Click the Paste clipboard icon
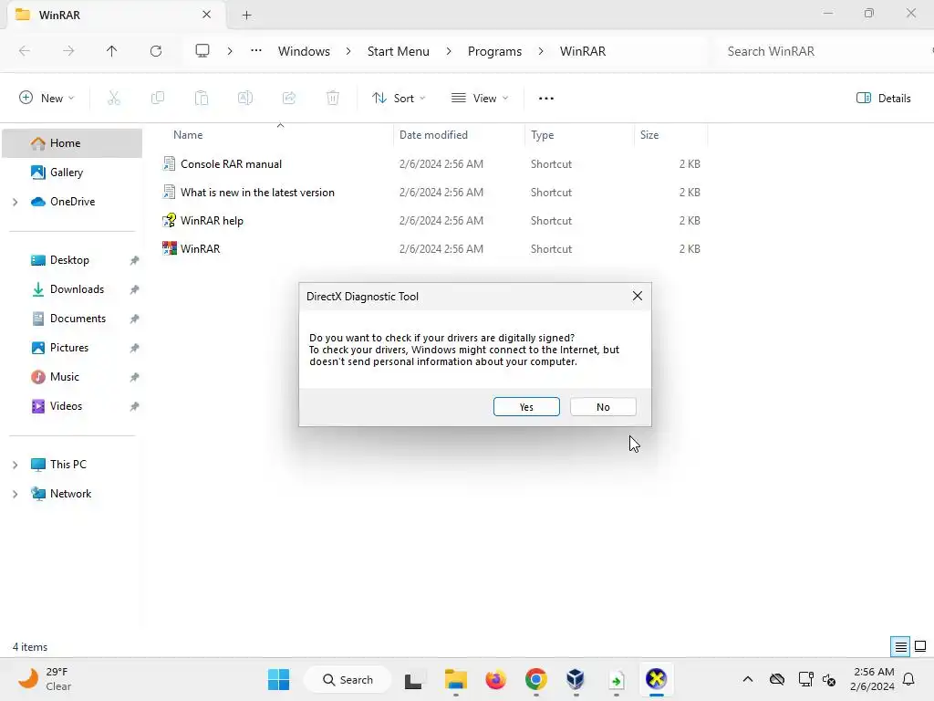Image resolution: width=934 pixels, height=701 pixels. pos(202,99)
